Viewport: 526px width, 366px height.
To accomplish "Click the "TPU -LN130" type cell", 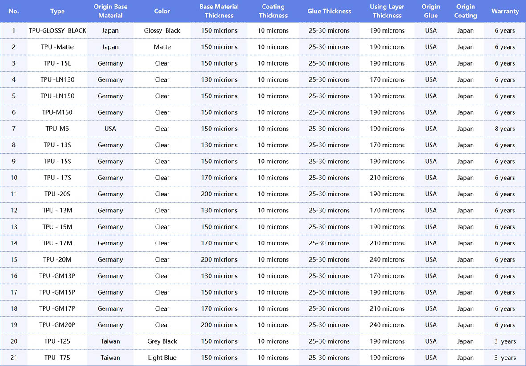I will tap(57, 79).
